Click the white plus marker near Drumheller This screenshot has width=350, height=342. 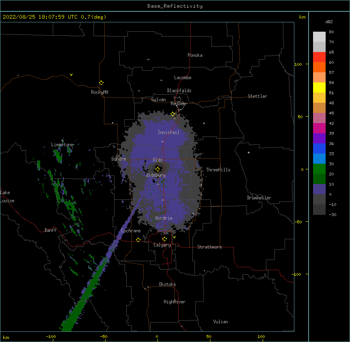[x=248, y=152]
